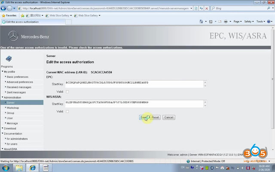The width and height of the screenshot is (275, 172).
Task: Toggle the EPC Valid checkbox
Action: tap(67, 92)
